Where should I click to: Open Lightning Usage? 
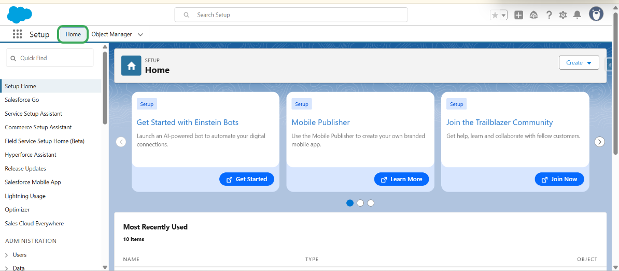(x=25, y=196)
